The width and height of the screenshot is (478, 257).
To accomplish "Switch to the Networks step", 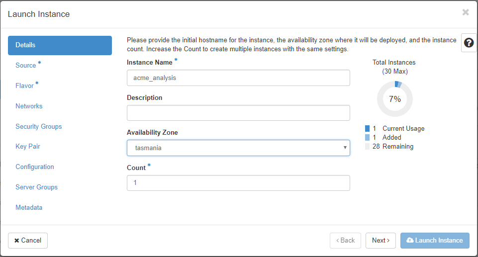I will tap(29, 106).
